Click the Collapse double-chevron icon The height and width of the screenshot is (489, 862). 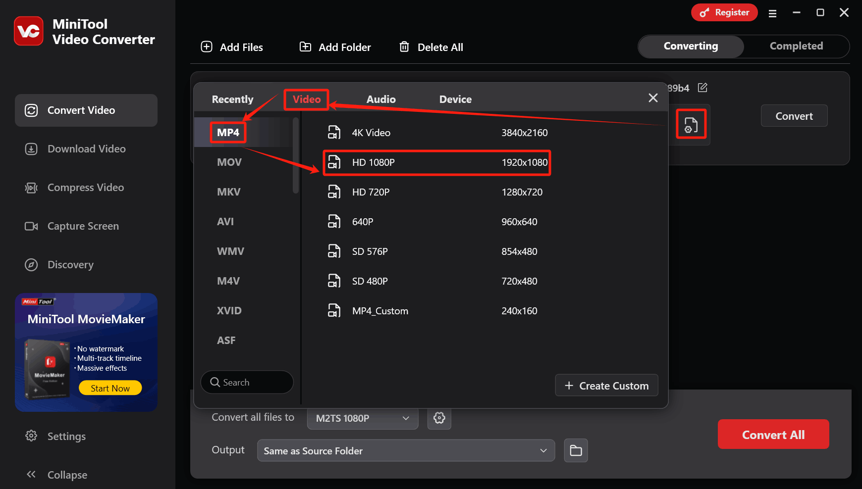click(x=31, y=474)
